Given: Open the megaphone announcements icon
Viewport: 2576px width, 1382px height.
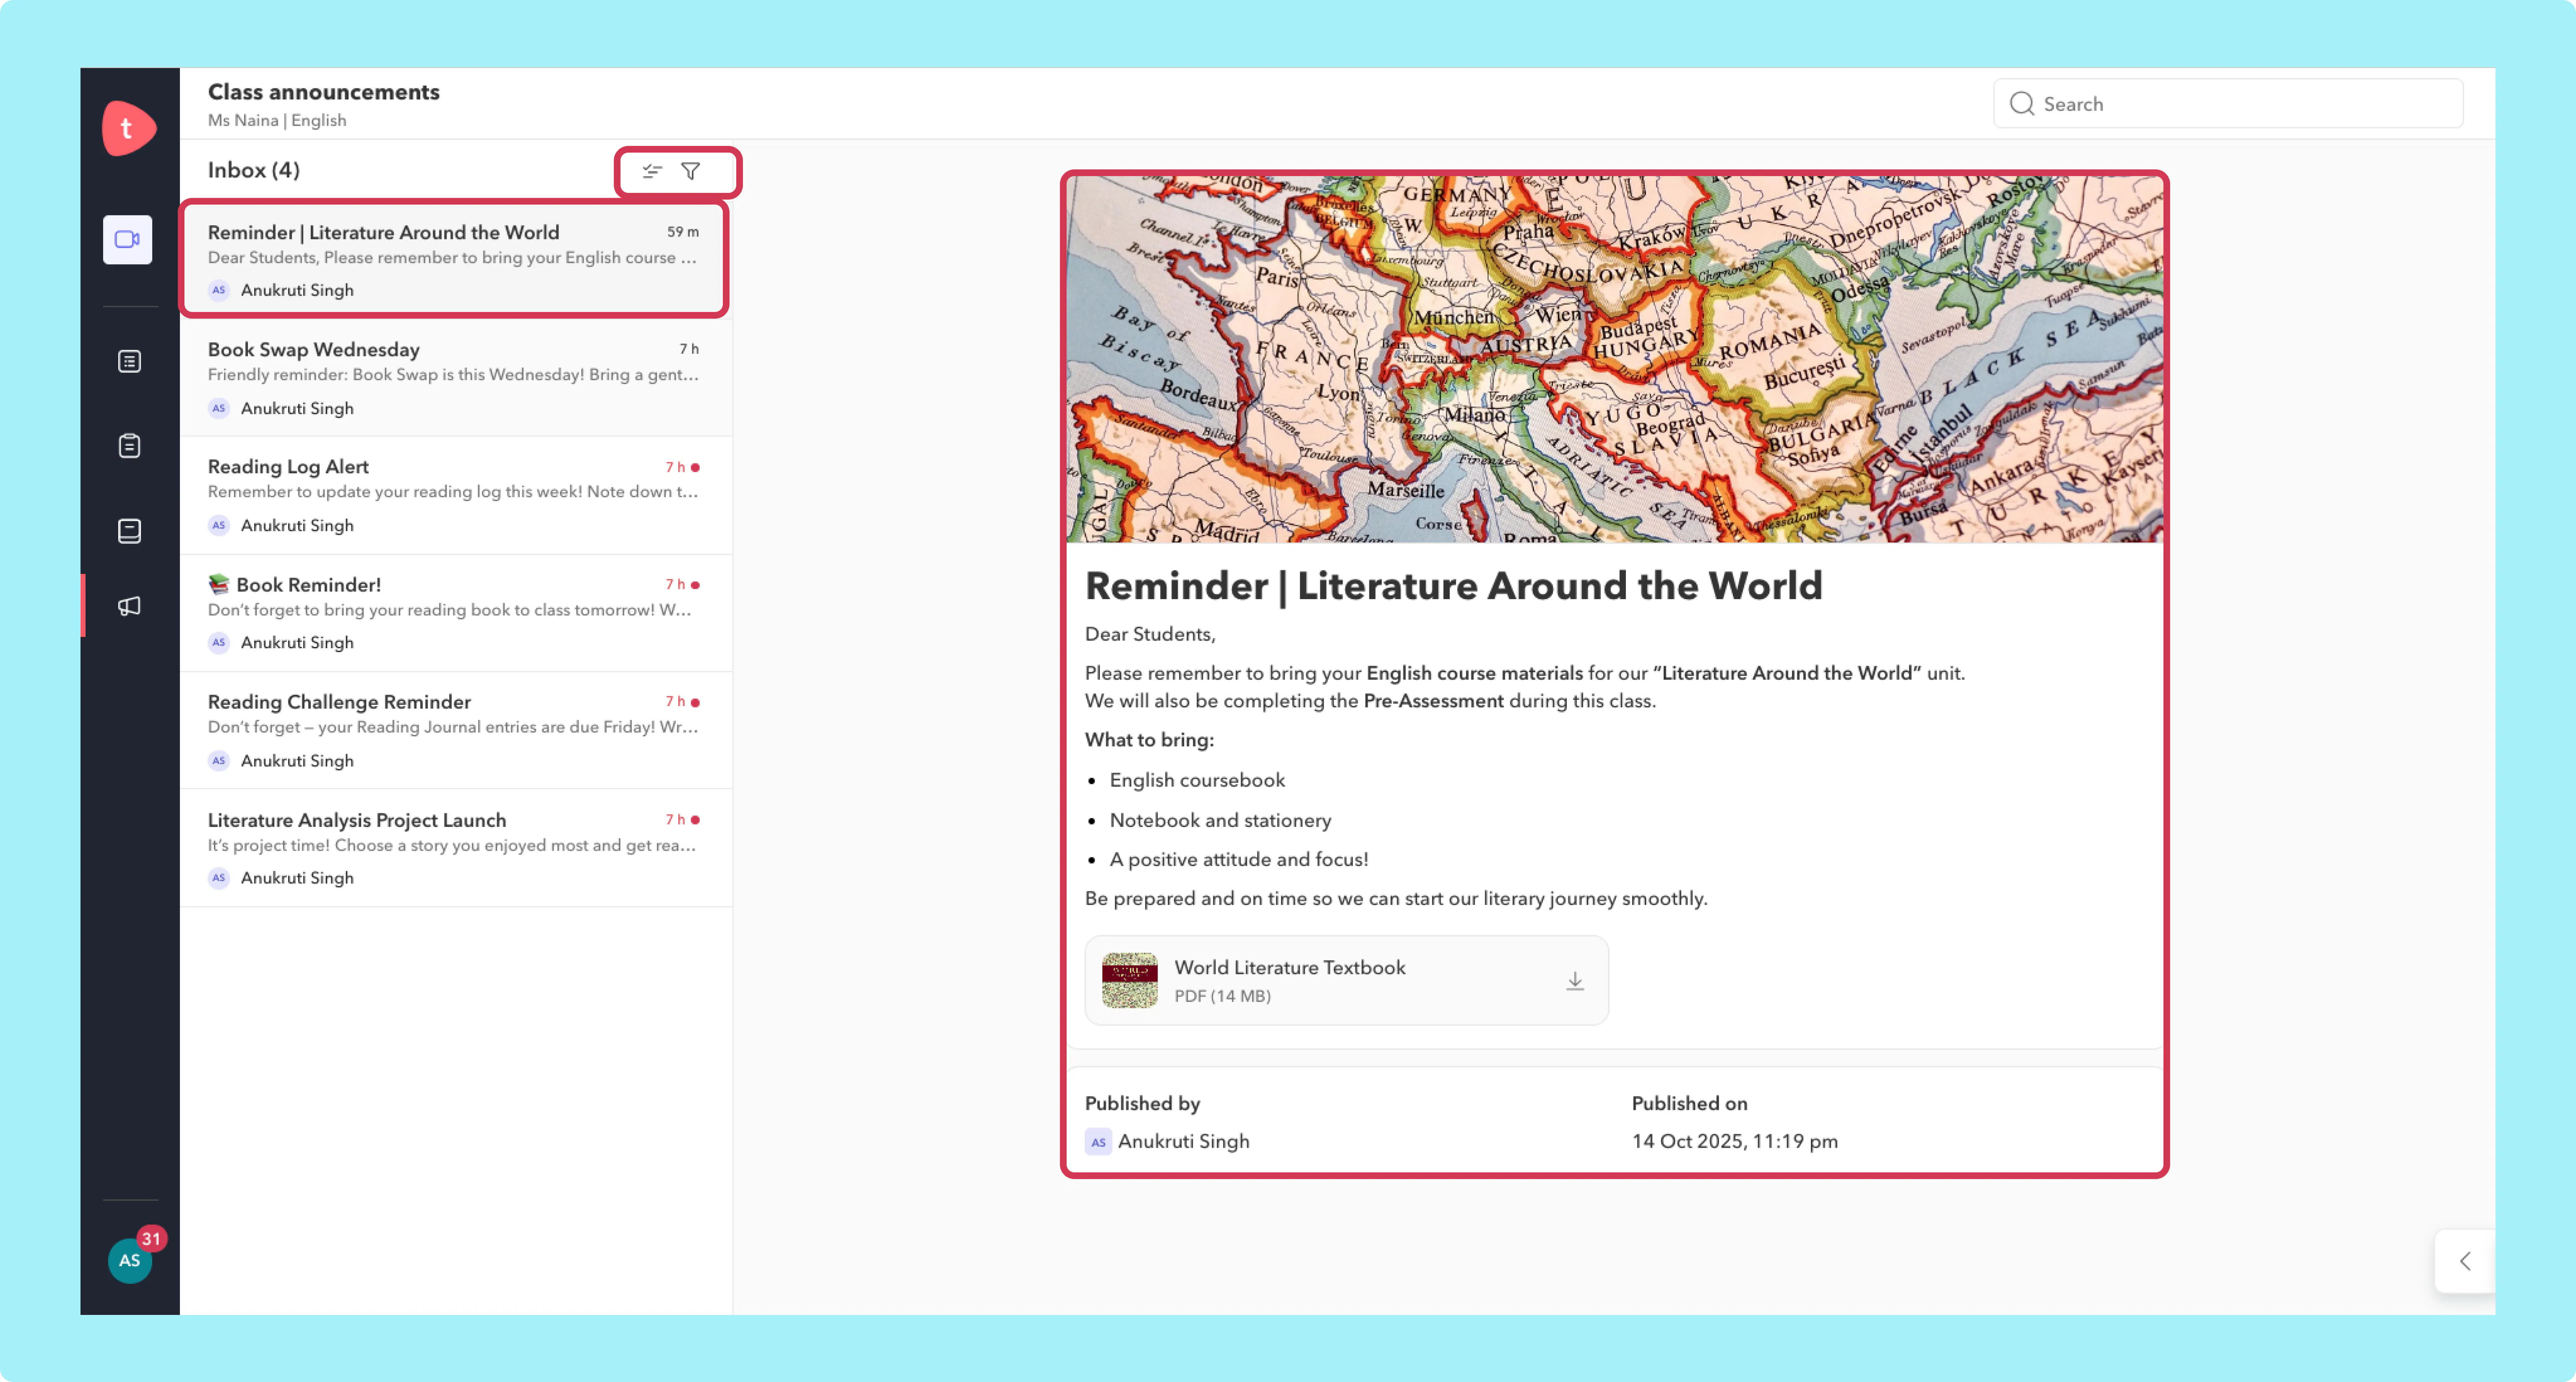Looking at the screenshot, I should point(129,606).
